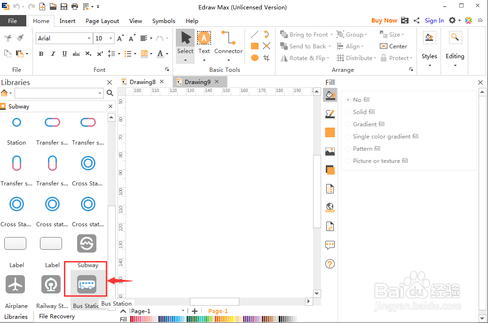Pick the Airplane symbol from library
This screenshot has width=488, height=323.
[x=15, y=284]
